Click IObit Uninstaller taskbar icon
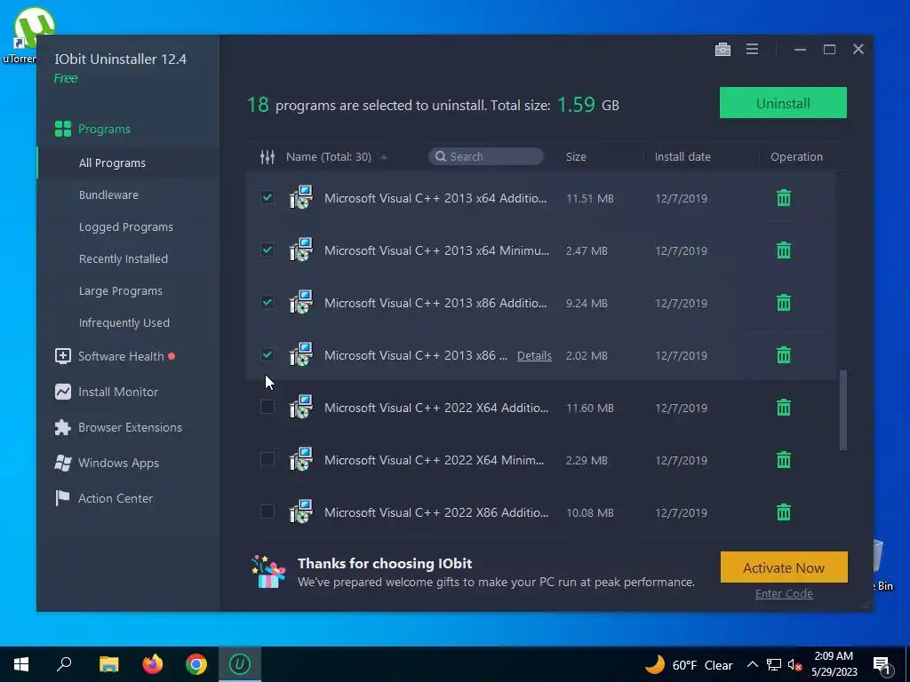Image resolution: width=910 pixels, height=682 pixels. click(x=240, y=664)
